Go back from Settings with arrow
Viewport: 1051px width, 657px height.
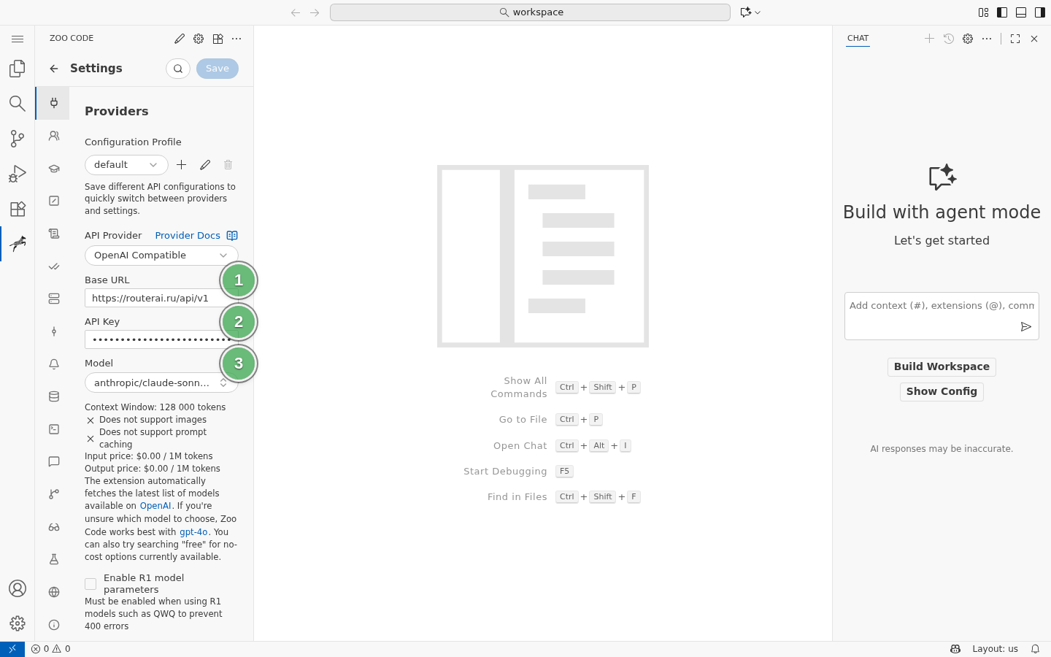pos(54,69)
